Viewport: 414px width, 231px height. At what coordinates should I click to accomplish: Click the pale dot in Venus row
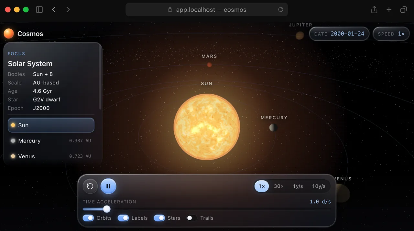tap(13, 156)
